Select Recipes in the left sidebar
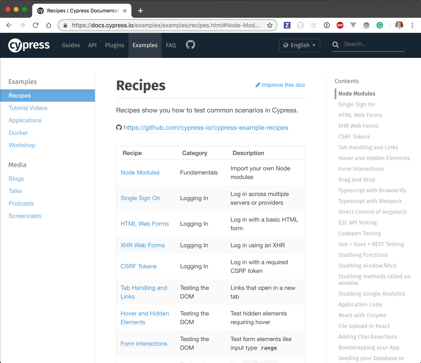This screenshot has width=421, height=363. click(48, 95)
